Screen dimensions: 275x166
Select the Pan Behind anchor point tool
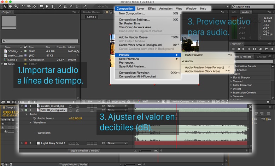[x=34, y=6]
